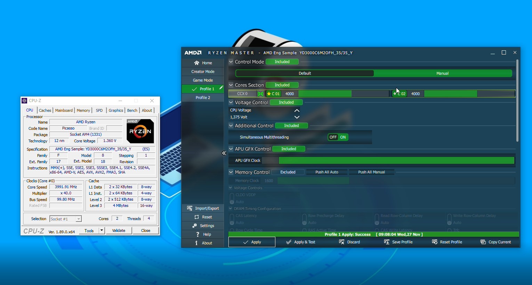Increase CPU Voltage with up arrow
The width and height of the screenshot is (532, 285).
297,110
